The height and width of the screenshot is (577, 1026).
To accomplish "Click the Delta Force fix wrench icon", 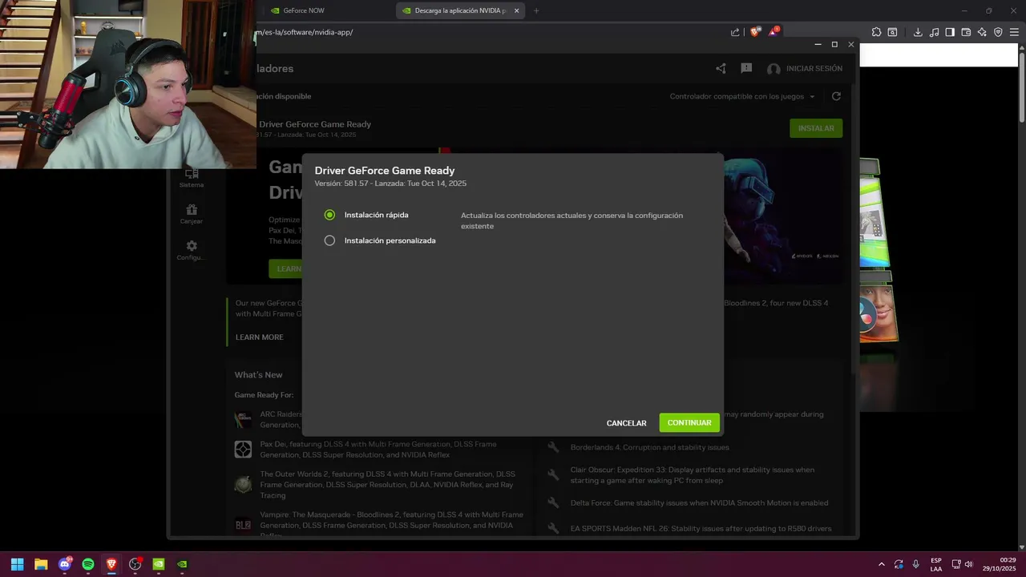I will point(553,502).
